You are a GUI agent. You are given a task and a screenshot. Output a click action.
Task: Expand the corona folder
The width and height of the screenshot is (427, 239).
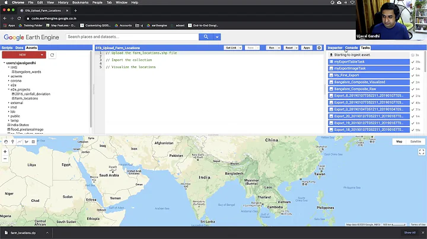(8, 80)
